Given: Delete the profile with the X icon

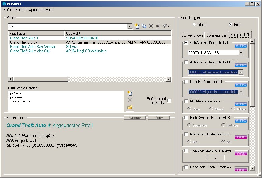Looking at the screenshot, I should 151,26.
